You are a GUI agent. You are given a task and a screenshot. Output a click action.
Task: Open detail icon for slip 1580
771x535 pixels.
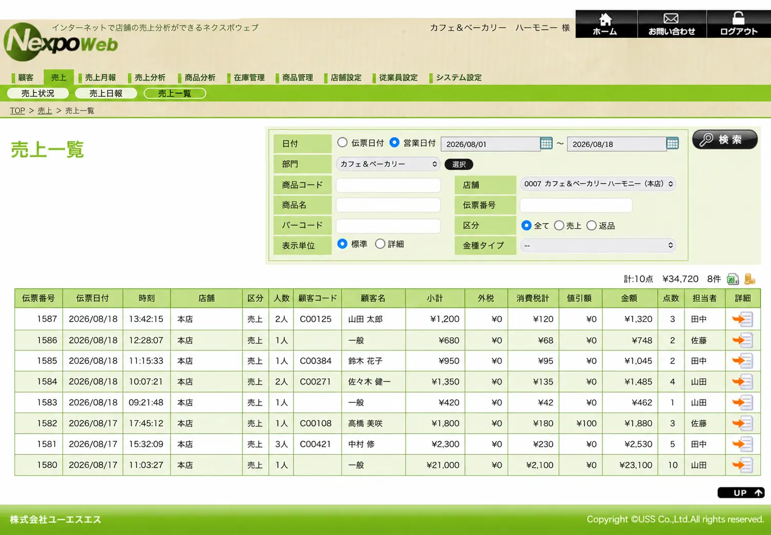tap(742, 465)
